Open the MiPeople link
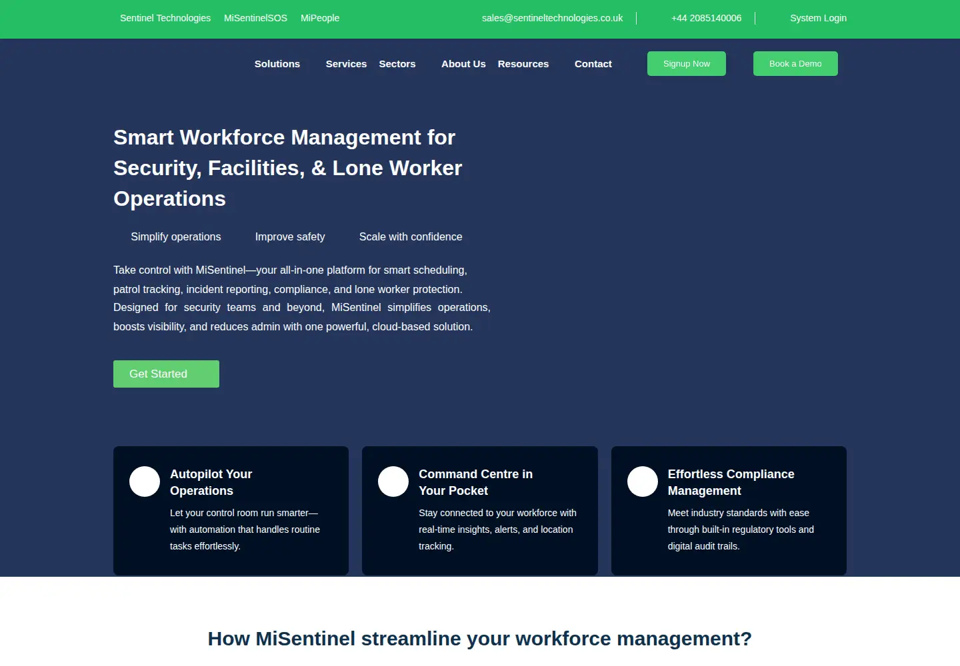Image resolution: width=960 pixels, height=666 pixels. [x=320, y=18]
